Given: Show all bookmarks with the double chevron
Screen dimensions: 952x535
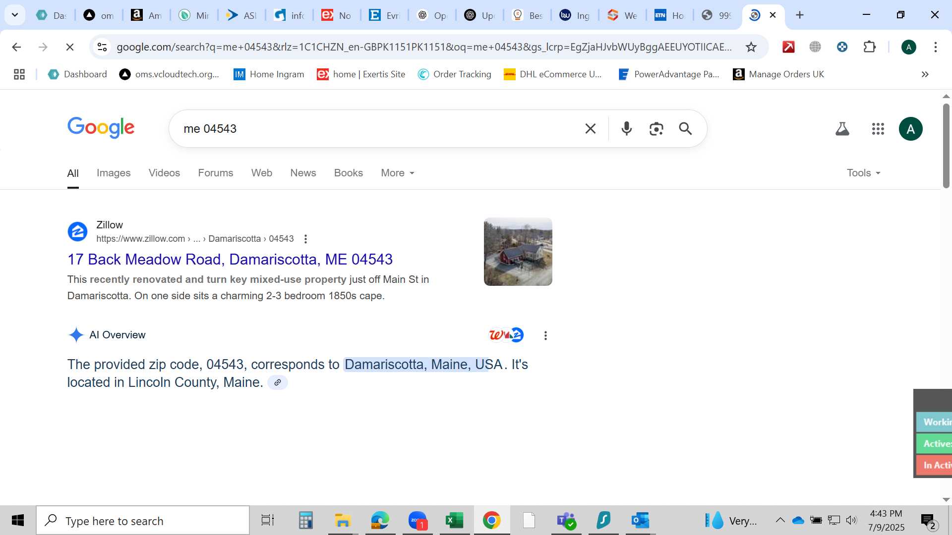Looking at the screenshot, I should coord(925,74).
